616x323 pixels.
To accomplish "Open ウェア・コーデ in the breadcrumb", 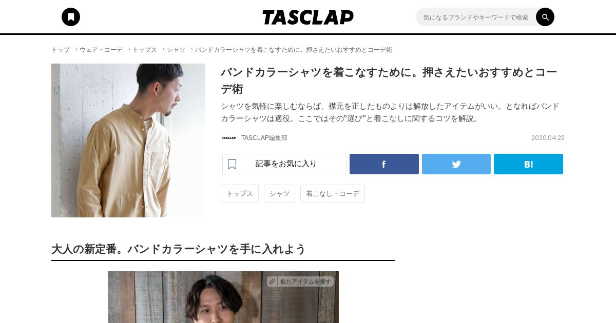I will (101, 50).
